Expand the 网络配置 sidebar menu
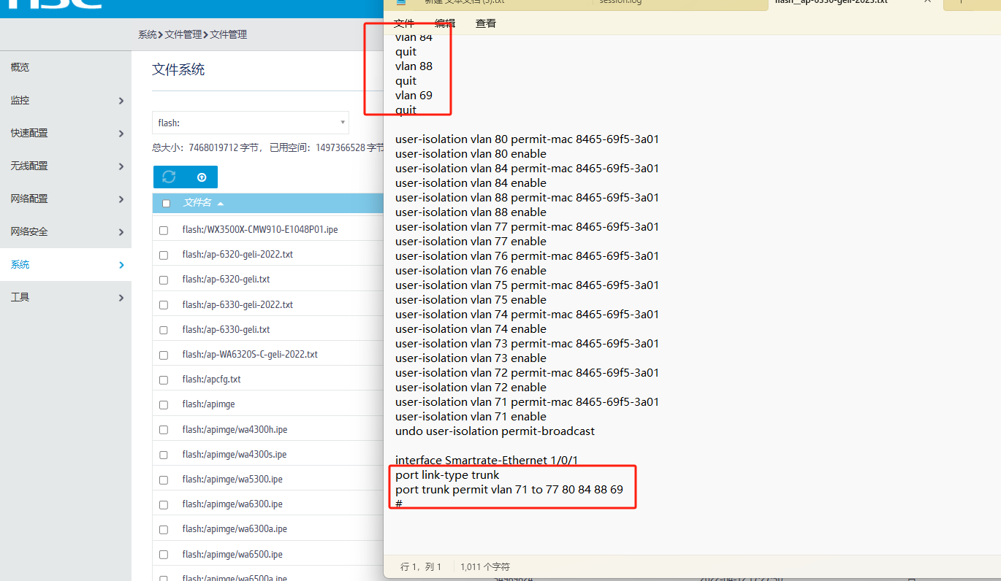 coord(66,199)
